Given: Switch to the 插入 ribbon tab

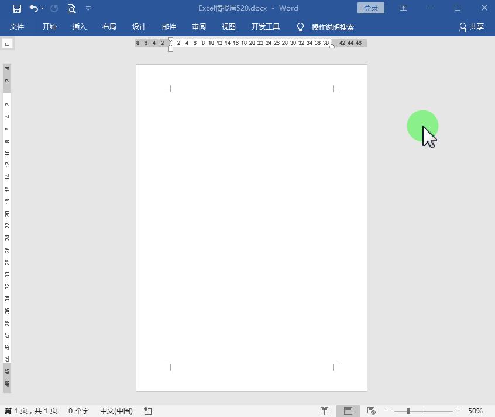Looking at the screenshot, I should tap(79, 27).
